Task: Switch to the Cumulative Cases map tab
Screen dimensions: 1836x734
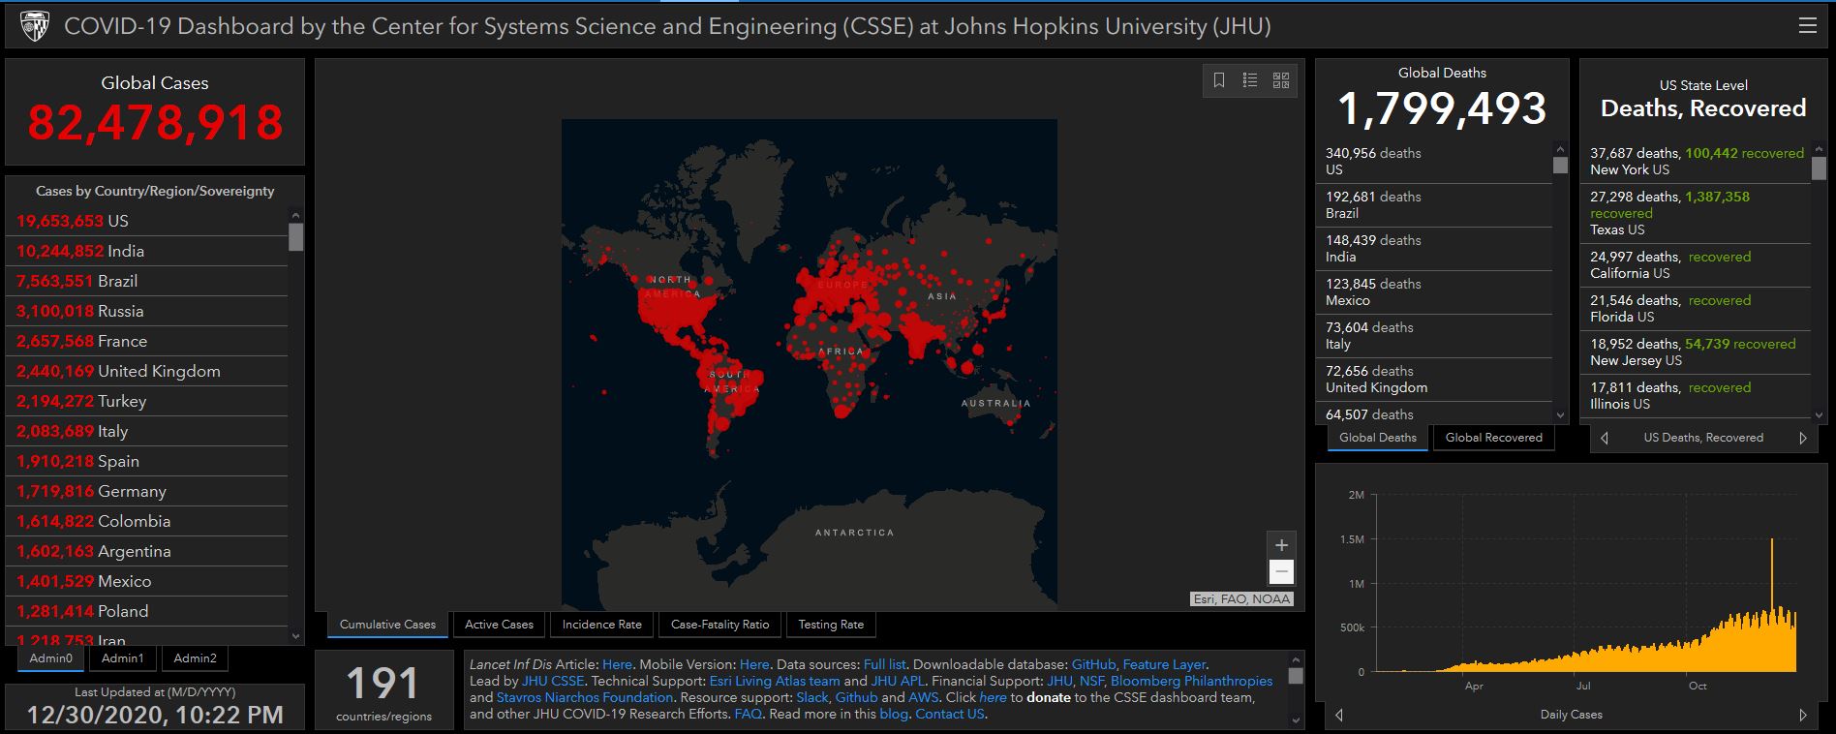Action: (387, 625)
